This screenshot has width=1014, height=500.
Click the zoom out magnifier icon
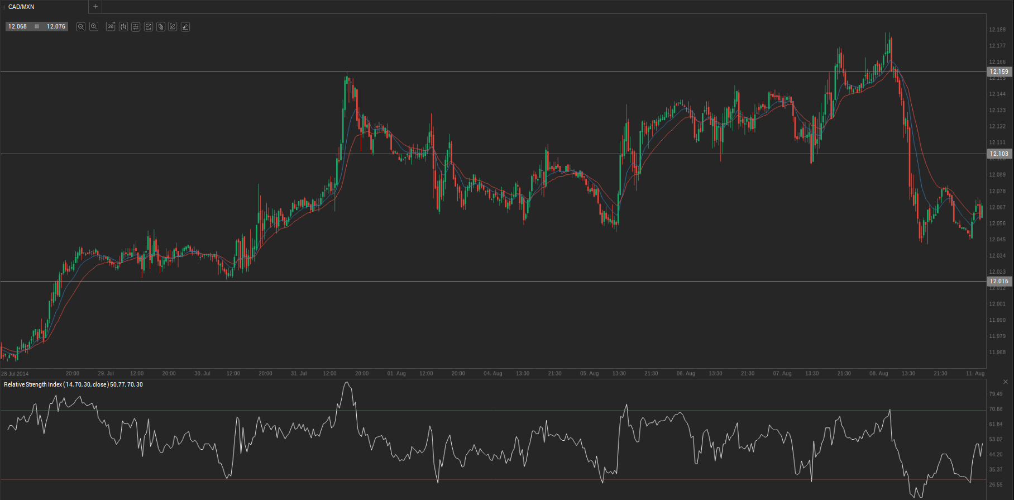81,27
